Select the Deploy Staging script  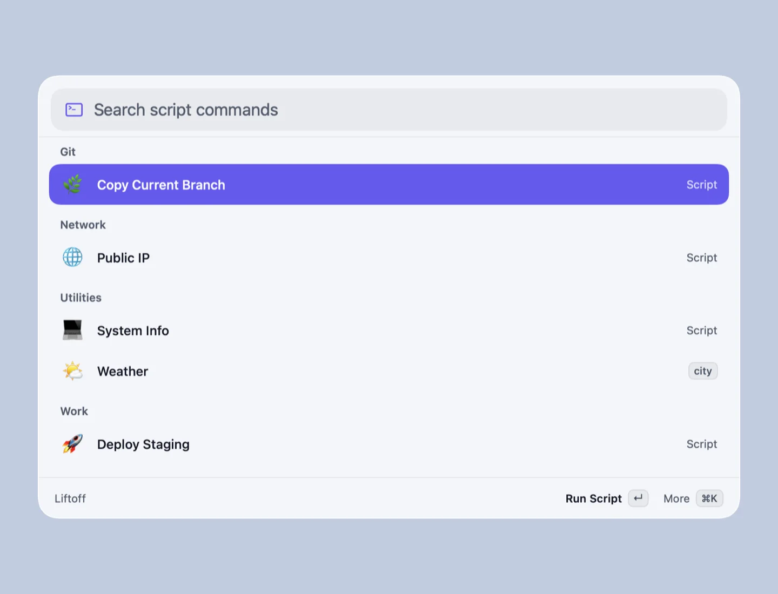389,444
